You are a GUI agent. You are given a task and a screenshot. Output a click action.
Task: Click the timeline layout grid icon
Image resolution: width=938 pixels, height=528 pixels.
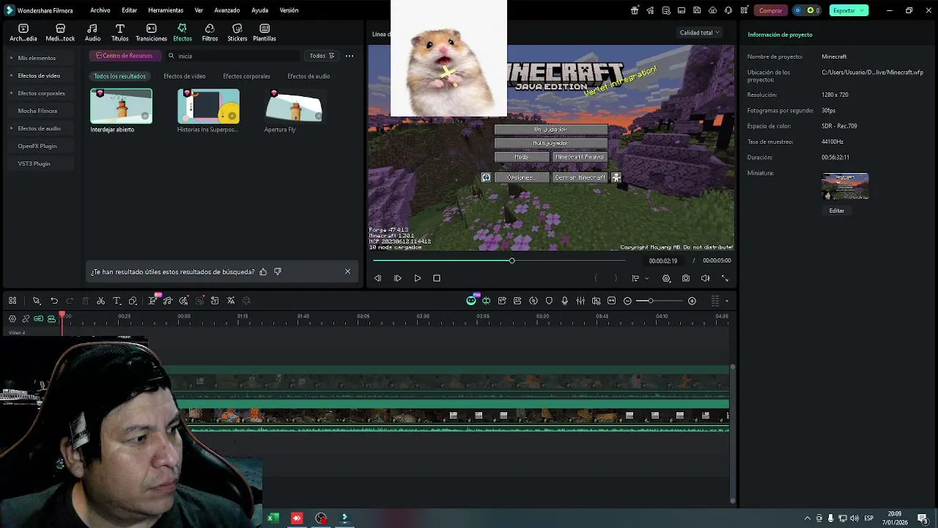(12, 301)
